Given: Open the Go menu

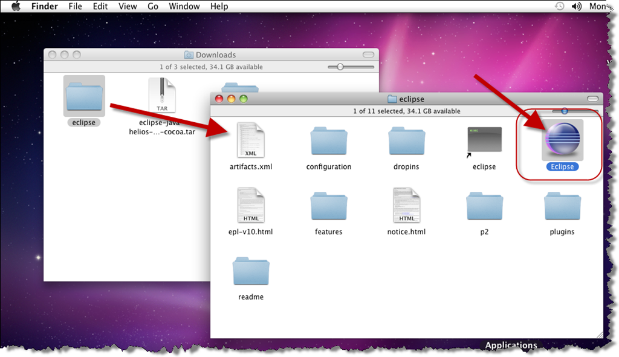Looking at the screenshot, I should click(153, 6).
